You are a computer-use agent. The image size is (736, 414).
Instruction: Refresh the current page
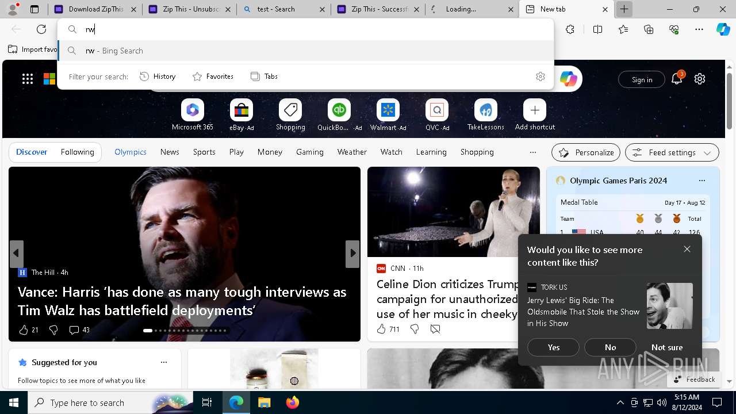[41, 29]
